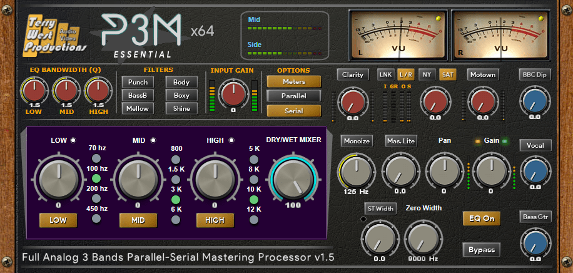Click the HIGH Q bandwidth knob

click(x=98, y=91)
